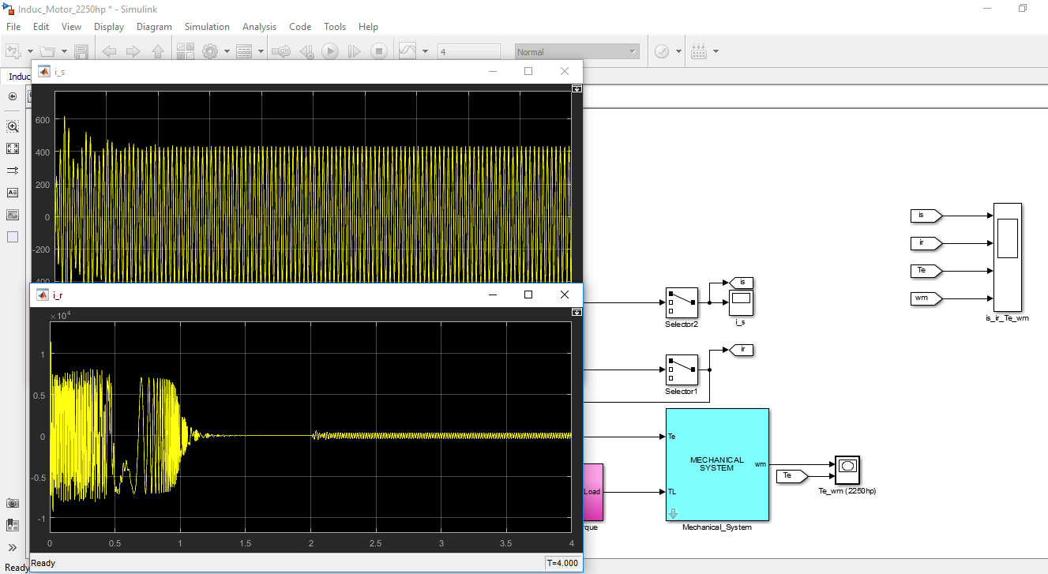Click the Save model floppy icon
Image resolution: width=1048 pixels, height=574 pixels.
[x=81, y=51]
